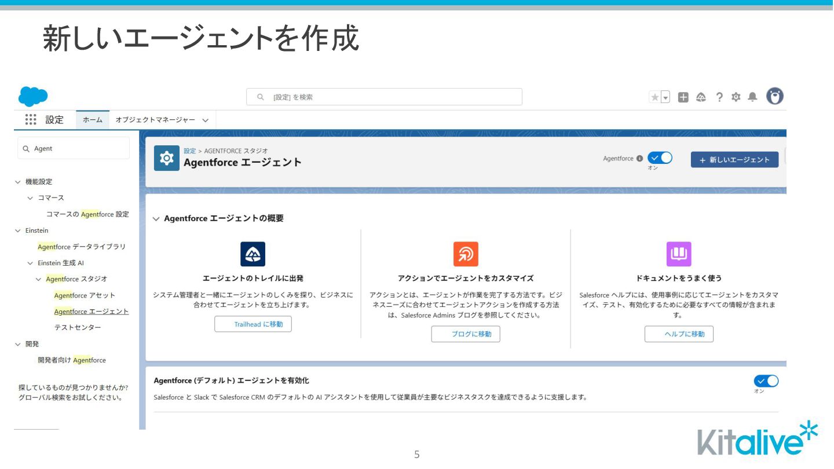Click the purple documentation book icon
The width and height of the screenshot is (834, 469).
coord(679,254)
